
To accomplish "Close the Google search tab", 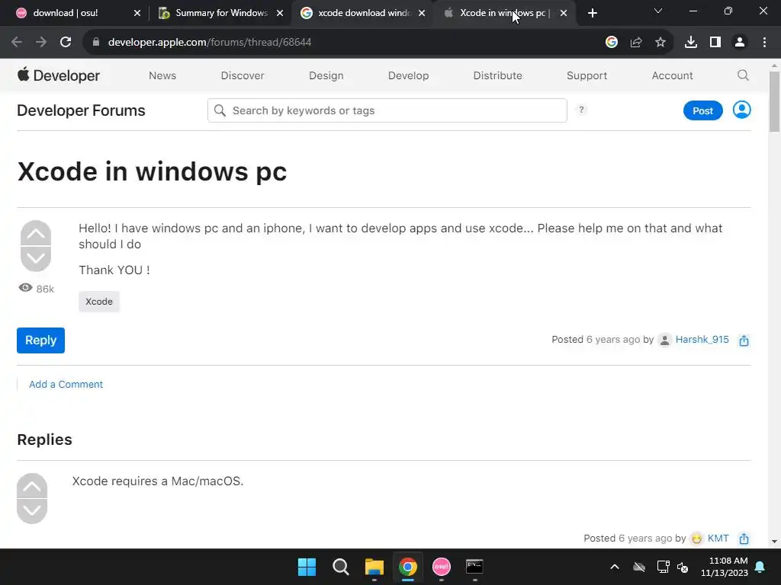I will coord(422,14).
